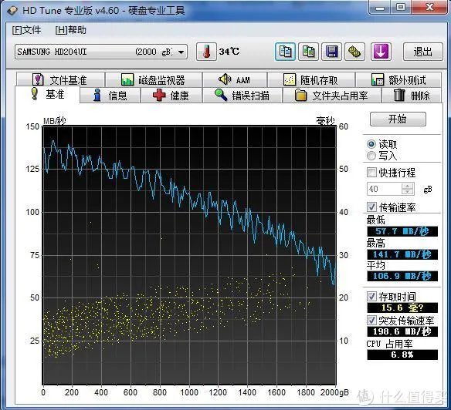The image size is (451, 410).
Task: Select the 读取 radio button
Action: 371,144
